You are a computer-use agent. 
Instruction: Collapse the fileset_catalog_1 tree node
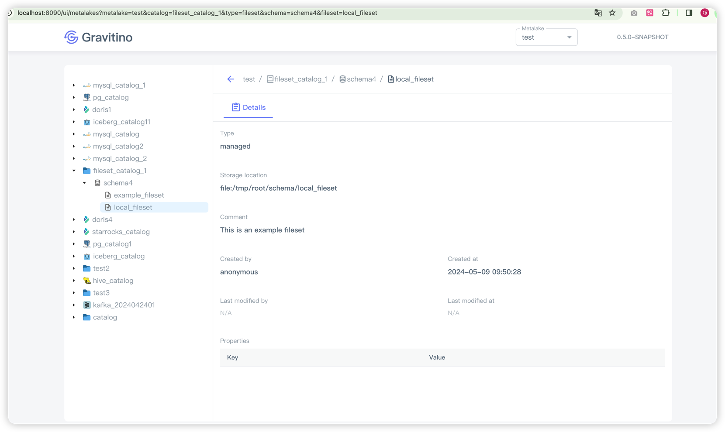74,171
